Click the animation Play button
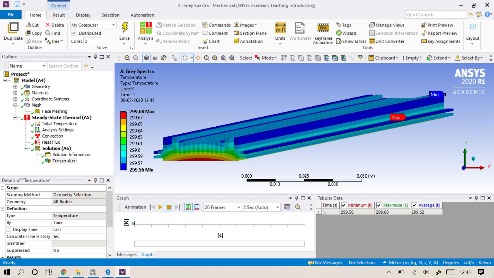 [160, 207]
